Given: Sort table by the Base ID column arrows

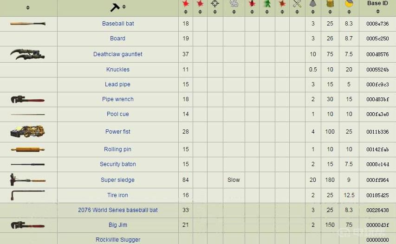Looking at the screenshot, I should 378,11.
